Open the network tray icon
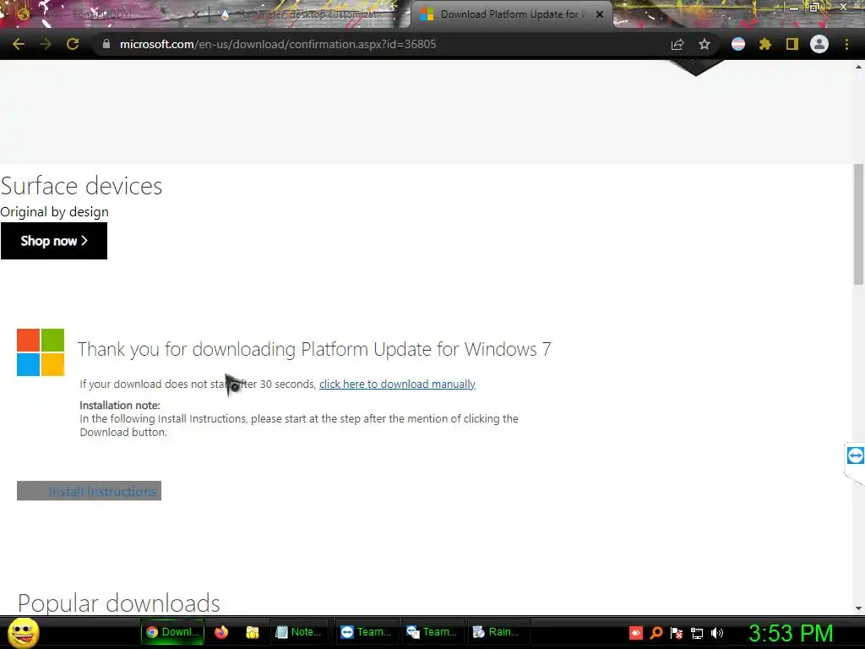The width and height of the screenshot is (865, 649). 697,632
